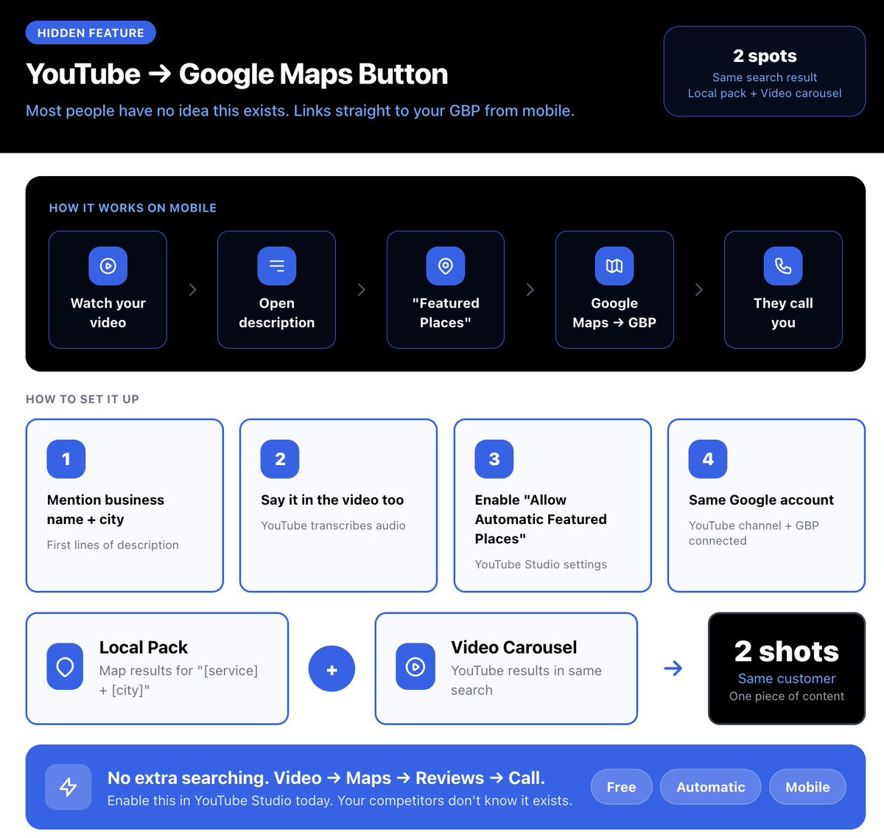Click the "HIDDEN FEATURE" badge
Viewport: 884px width, 838px height.
click(91, 33)
